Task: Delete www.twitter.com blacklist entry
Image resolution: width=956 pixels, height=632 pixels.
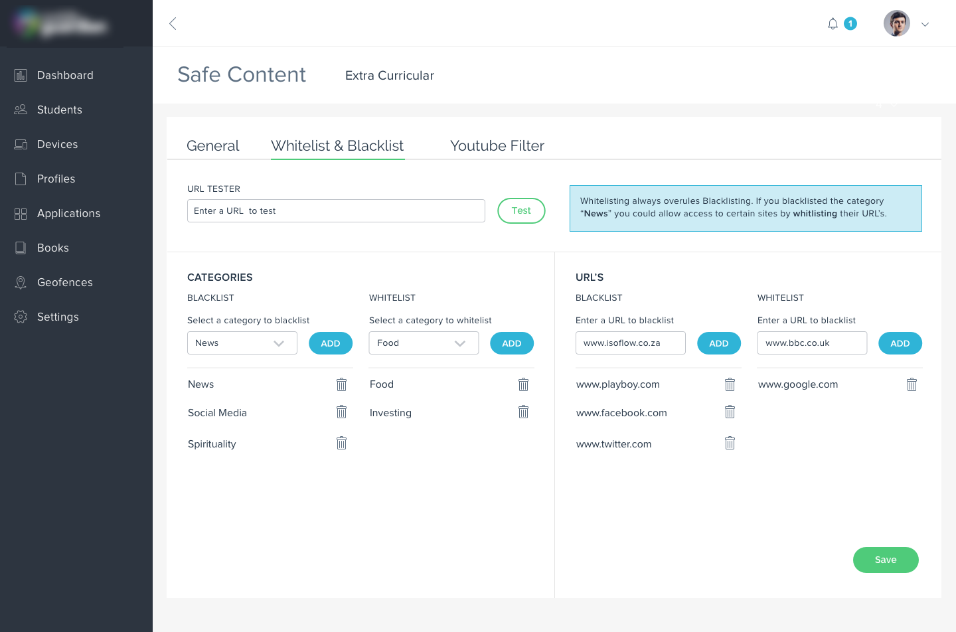Action: click(730, 443)
